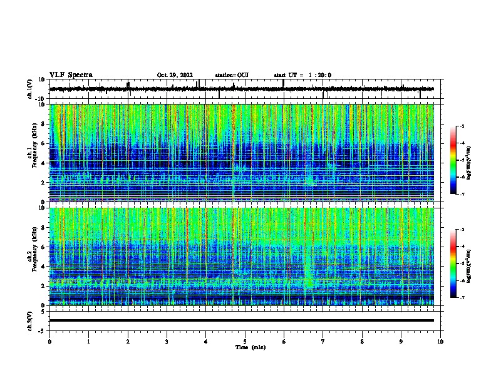Click time axis tick label "9"

pyautogui.click(x=401, y=341)
